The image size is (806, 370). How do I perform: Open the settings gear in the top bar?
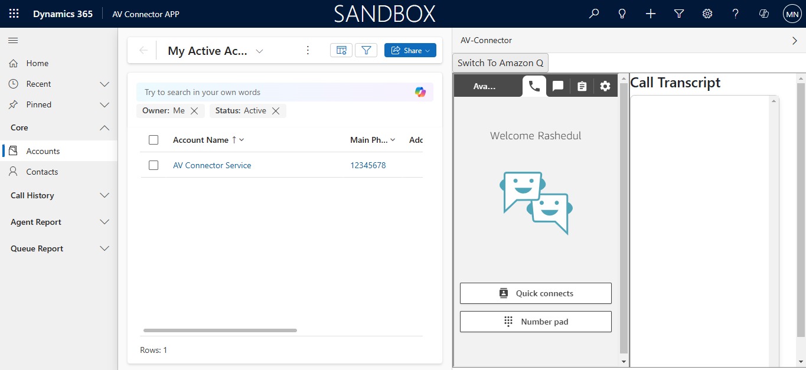pyautogui.click(x=707, y=14)
